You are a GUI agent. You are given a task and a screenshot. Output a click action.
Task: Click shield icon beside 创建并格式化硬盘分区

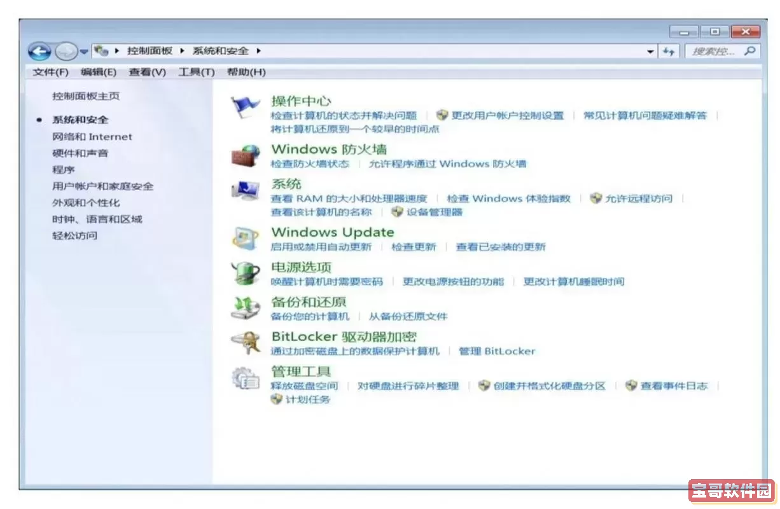pyautogui.click(x=484, y=386)
